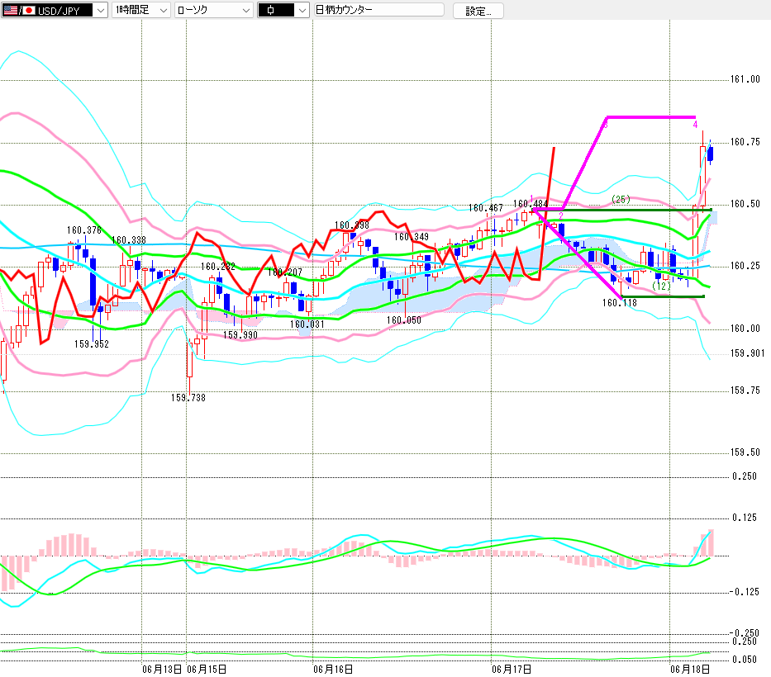
Task: Open the 設定... settings button
Action: [478, 11]
